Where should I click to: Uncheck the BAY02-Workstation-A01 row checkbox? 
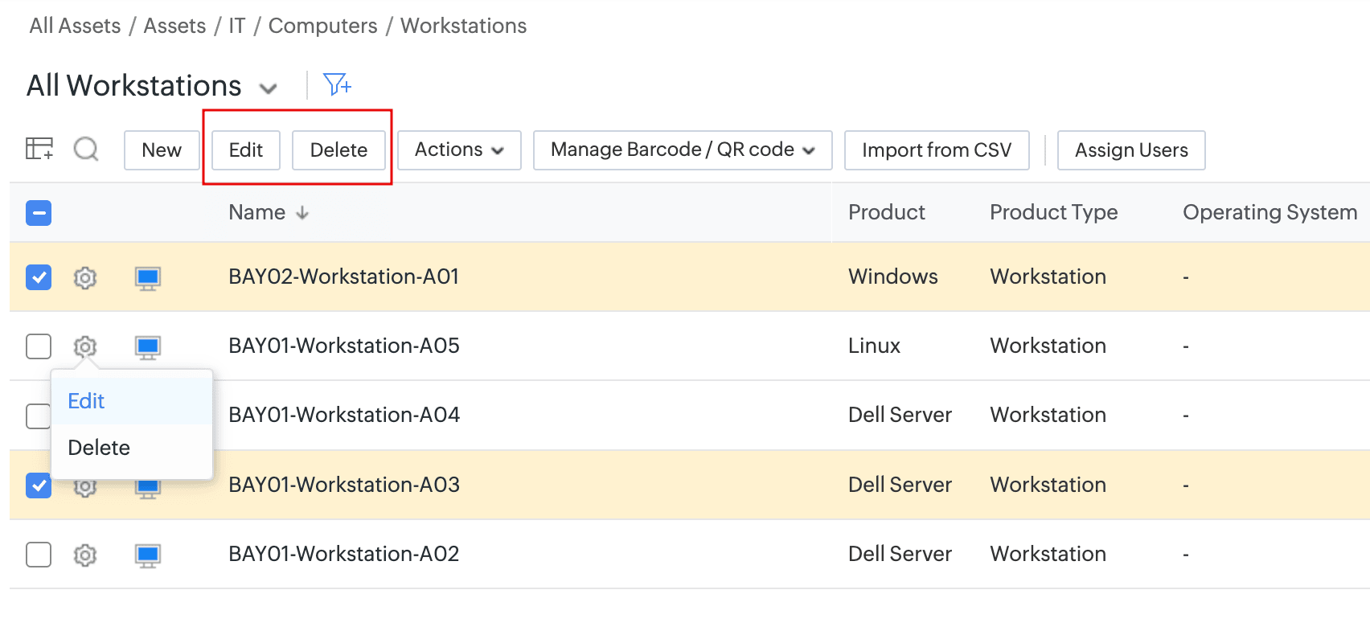click(x=39, y=277)
